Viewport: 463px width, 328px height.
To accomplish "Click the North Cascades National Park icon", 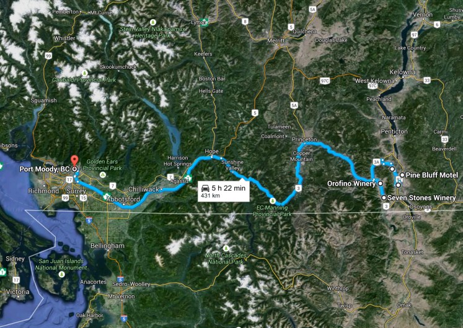I will [226, 248].
